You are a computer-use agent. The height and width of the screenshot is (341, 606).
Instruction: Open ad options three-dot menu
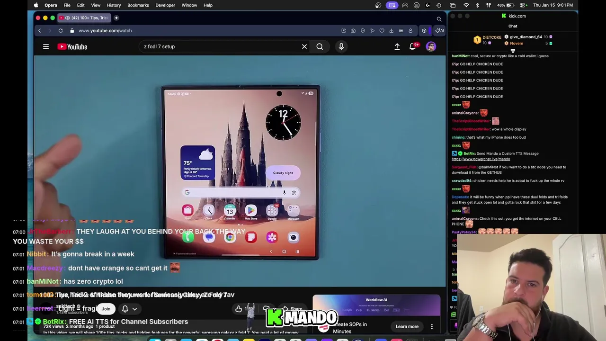[x=432, y=327]
